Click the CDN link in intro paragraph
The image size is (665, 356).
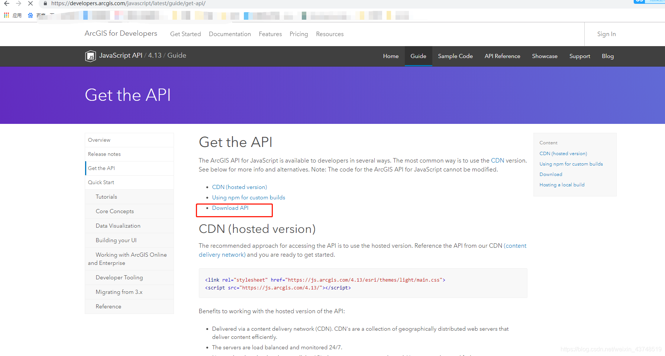[x=497, y=161]
